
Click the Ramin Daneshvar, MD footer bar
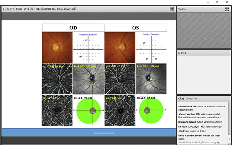(x=89, y=133)
